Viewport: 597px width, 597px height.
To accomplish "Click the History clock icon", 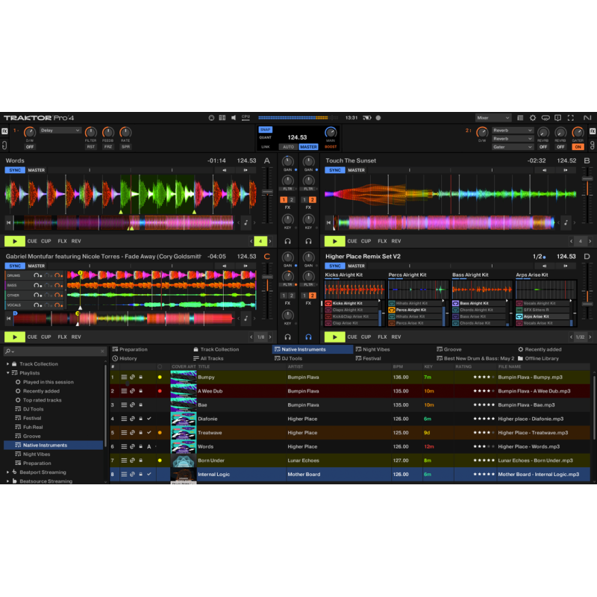I will pos(115,358).
